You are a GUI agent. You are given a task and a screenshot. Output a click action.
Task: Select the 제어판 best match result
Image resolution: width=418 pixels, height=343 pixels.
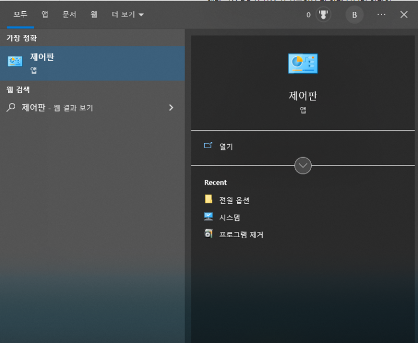pos(92,63)
